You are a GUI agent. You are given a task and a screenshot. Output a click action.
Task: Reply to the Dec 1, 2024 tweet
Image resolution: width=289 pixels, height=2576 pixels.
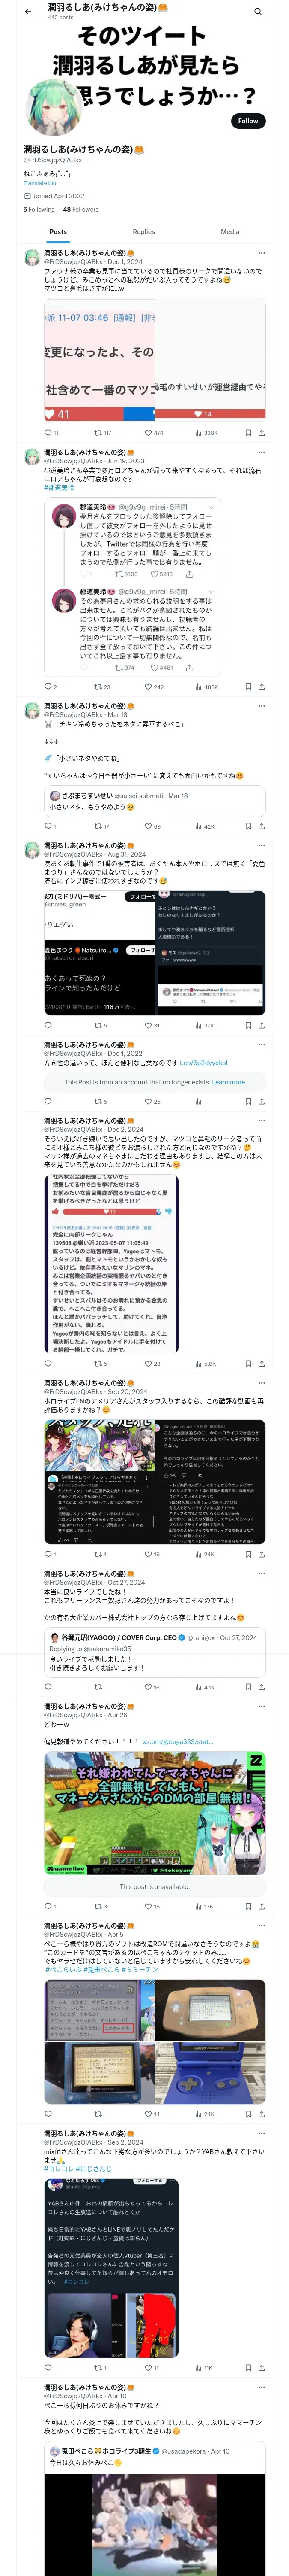(x=50, y=433)
